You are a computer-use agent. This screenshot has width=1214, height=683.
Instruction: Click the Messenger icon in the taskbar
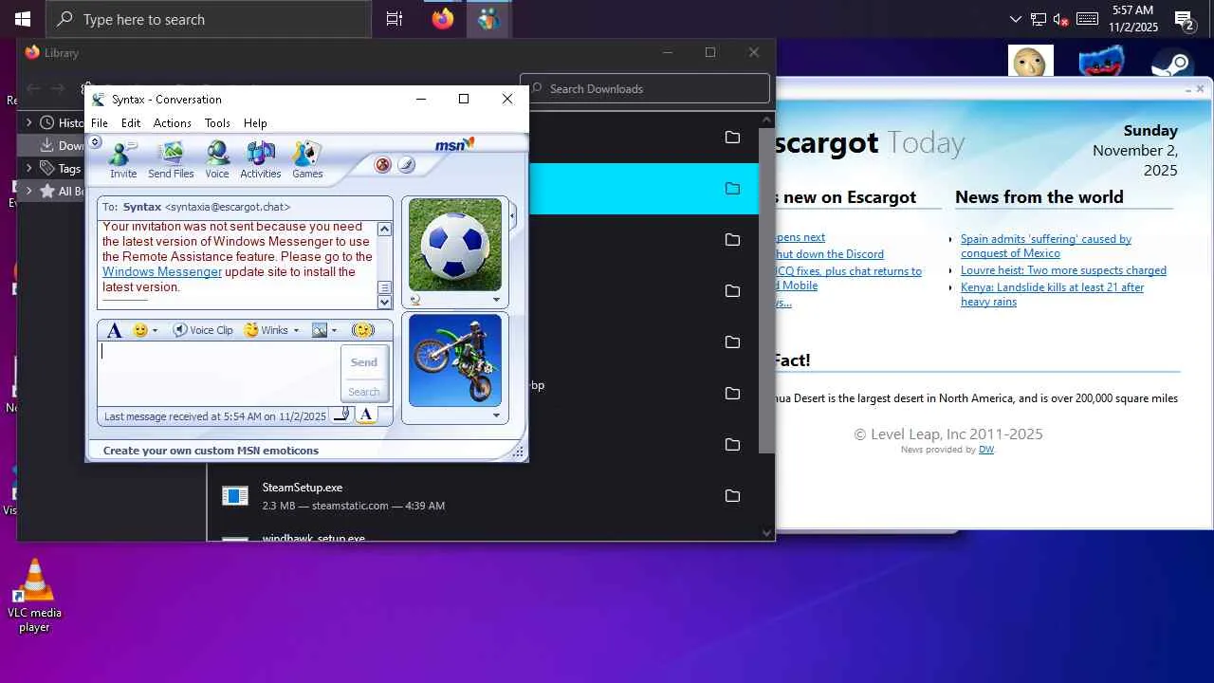coord(488,19)
